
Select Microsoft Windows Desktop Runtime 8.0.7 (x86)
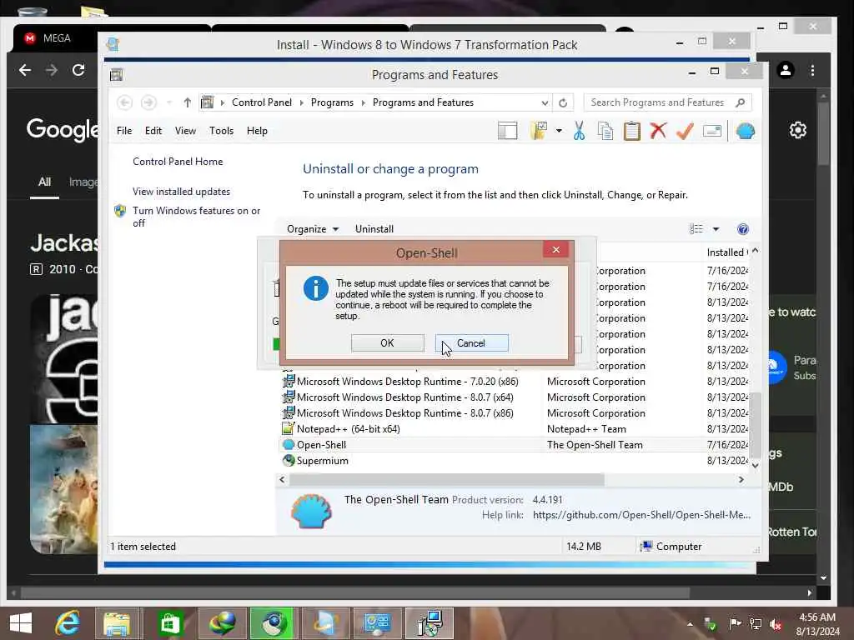coord(515,413)
